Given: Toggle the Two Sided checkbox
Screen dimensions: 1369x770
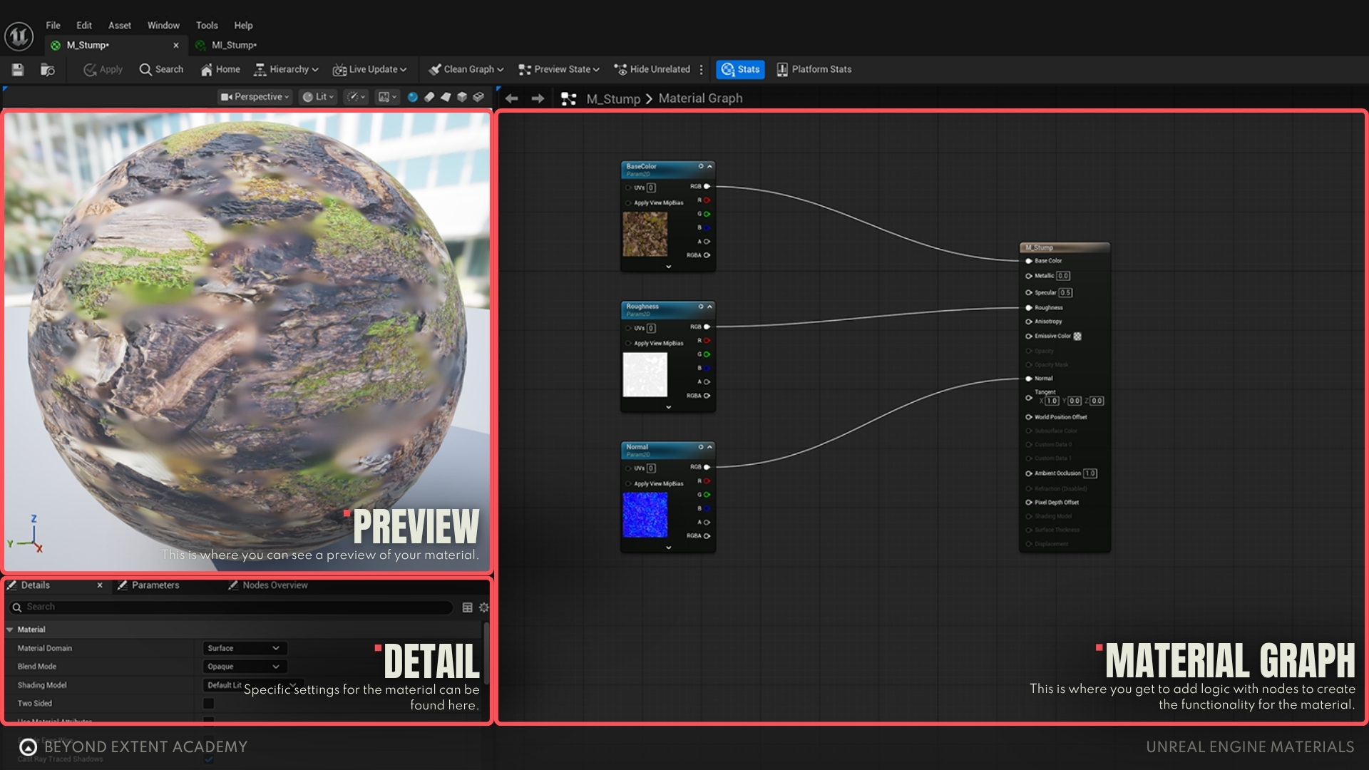Looking at the screenshot, I should click(x=209, y=703).
